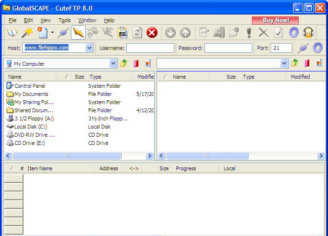The width and height of the screenshot is (328, 236).
Task: Click the Upload up-arrow icon
Action: [185, 33]
